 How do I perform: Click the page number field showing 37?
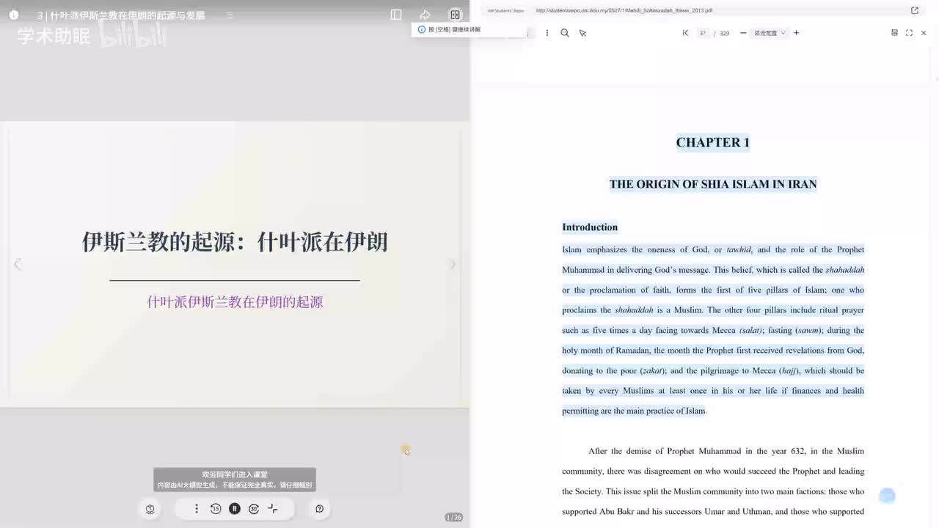703,33
